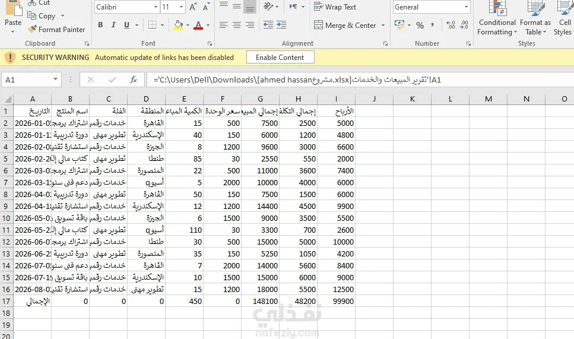Open Alignment settings dialog launcher

pos(385,43)
